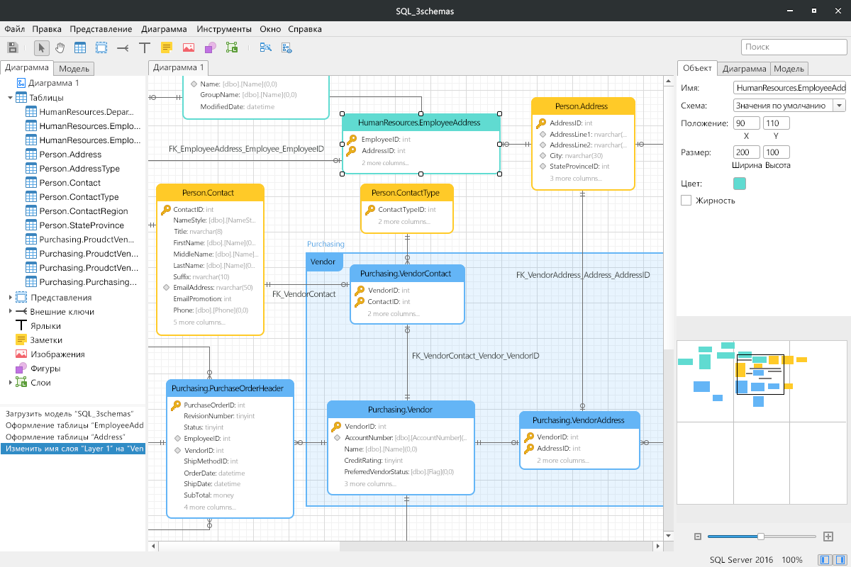Click key icon next to ContactTypeID
This screenshot has height=567, width=851.
[x=370, y=210]
